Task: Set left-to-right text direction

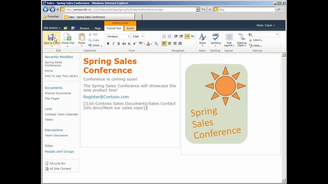Action: (x=187, y=36)
